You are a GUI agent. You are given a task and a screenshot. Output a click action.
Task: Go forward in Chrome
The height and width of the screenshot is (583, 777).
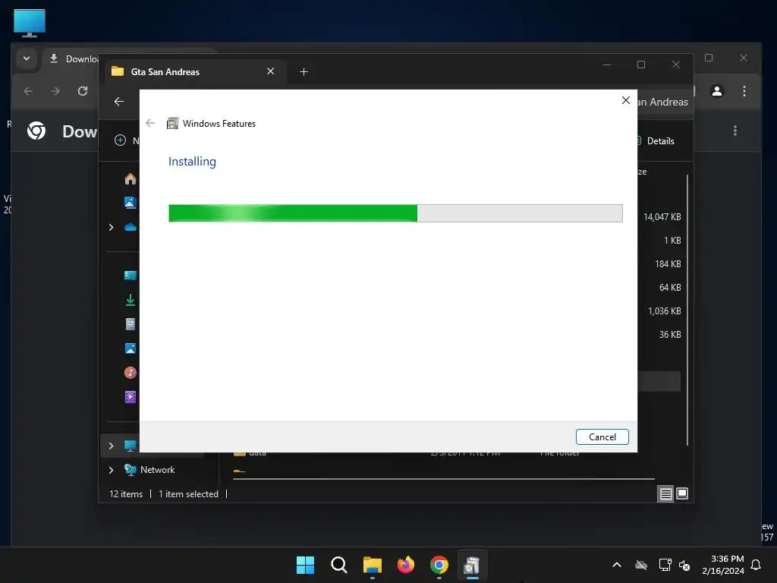[55, 91]
